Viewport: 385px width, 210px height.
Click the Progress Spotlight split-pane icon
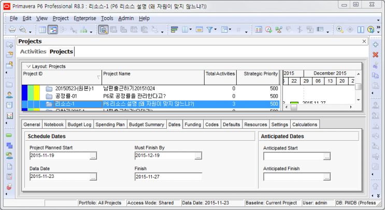tap(361, 29)
